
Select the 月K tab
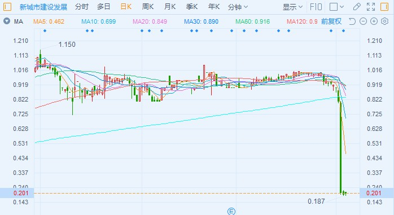[170, 7]
